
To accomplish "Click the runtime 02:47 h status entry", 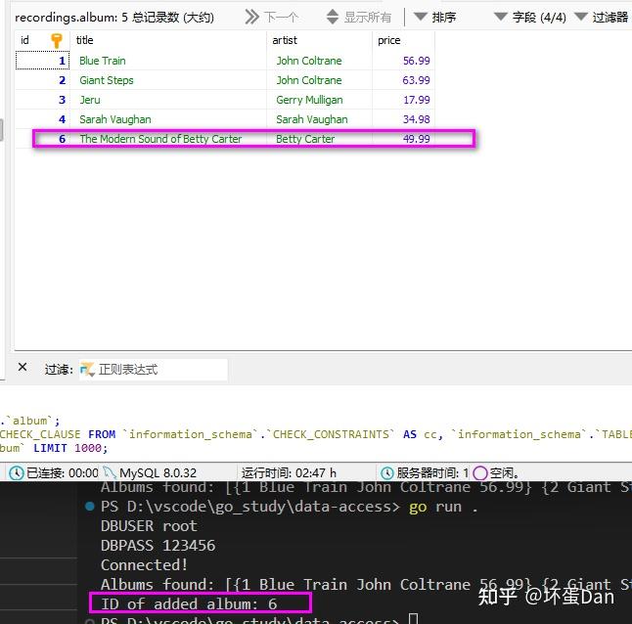I will click(x=289, y=472).
